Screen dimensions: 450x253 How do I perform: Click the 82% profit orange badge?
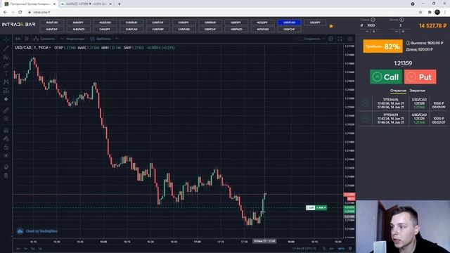382,46
